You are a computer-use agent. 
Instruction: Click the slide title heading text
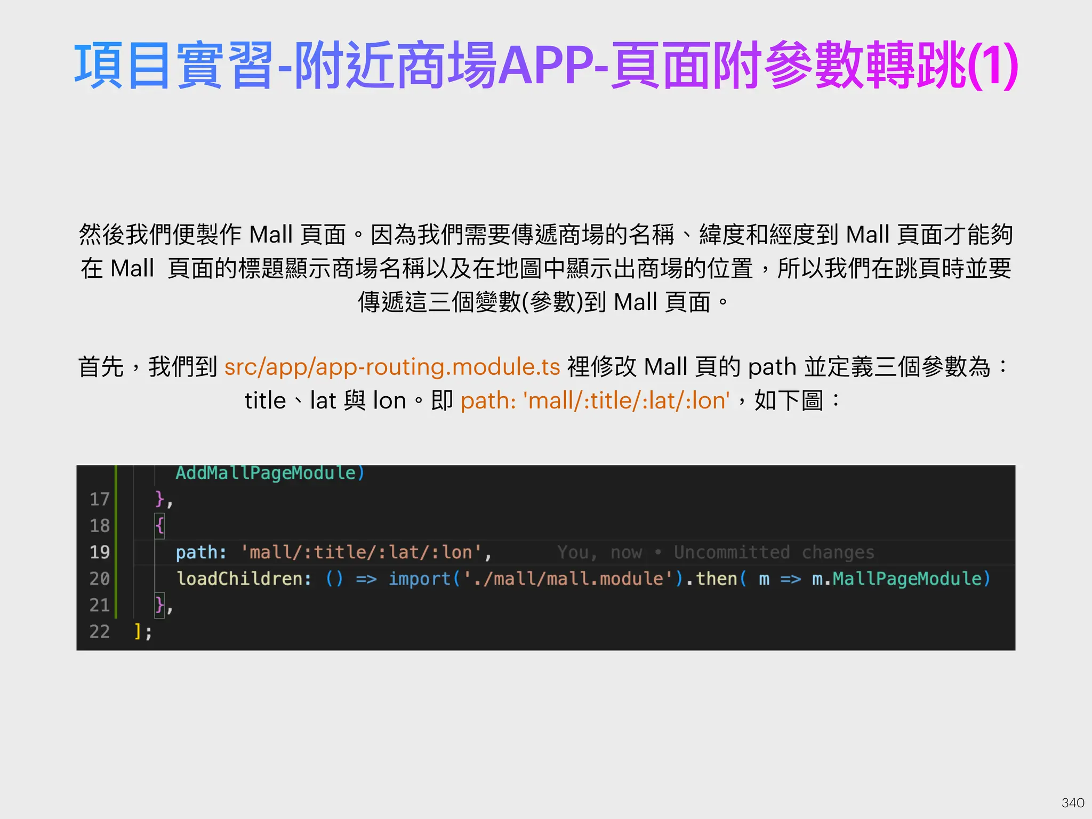(546, 66)
